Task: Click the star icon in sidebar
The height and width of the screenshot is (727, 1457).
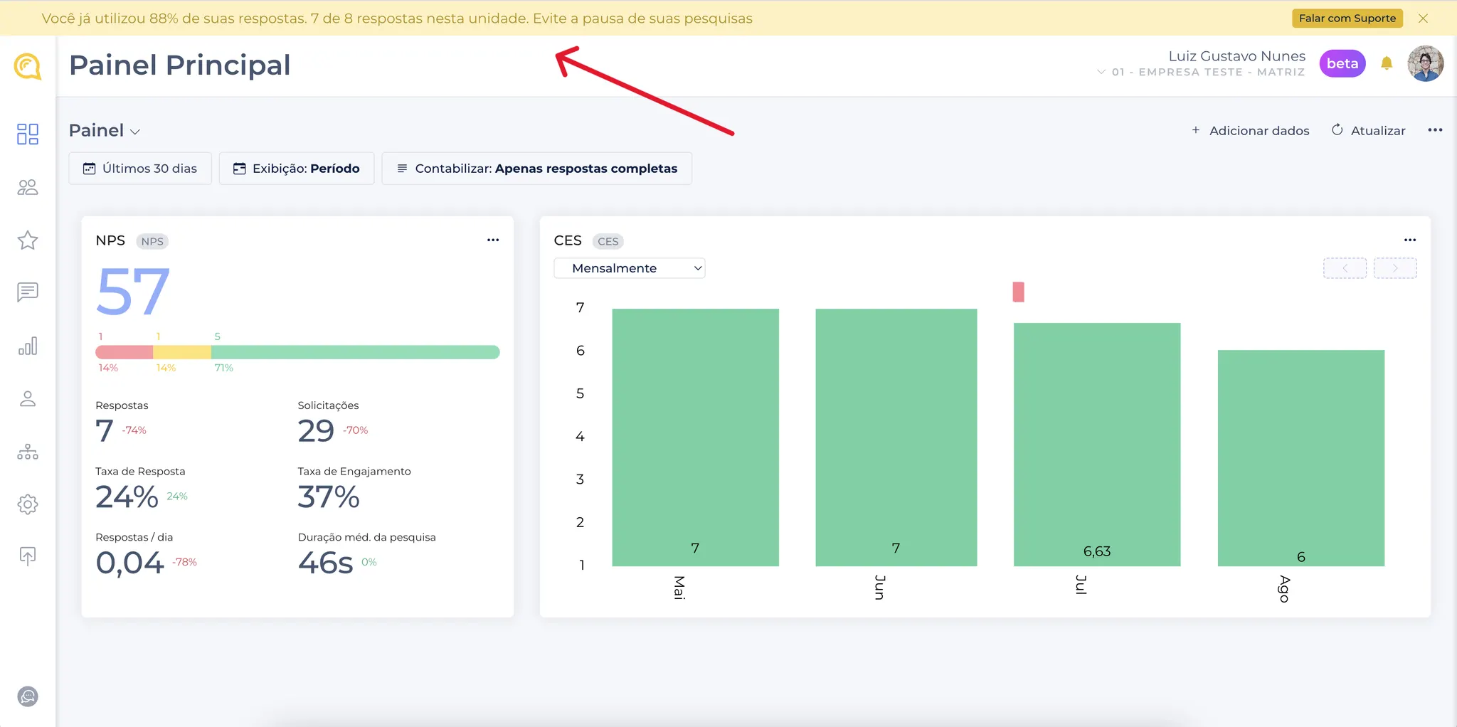Action: [x=28, y=240]
